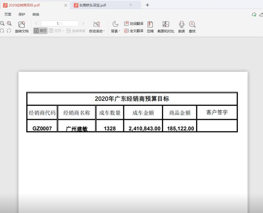Click the page number field

60,23
